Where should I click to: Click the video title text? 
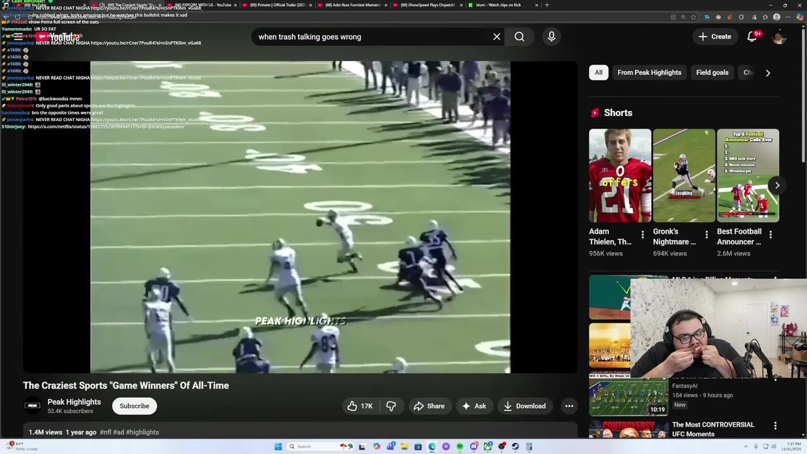(x=126, y=385)
